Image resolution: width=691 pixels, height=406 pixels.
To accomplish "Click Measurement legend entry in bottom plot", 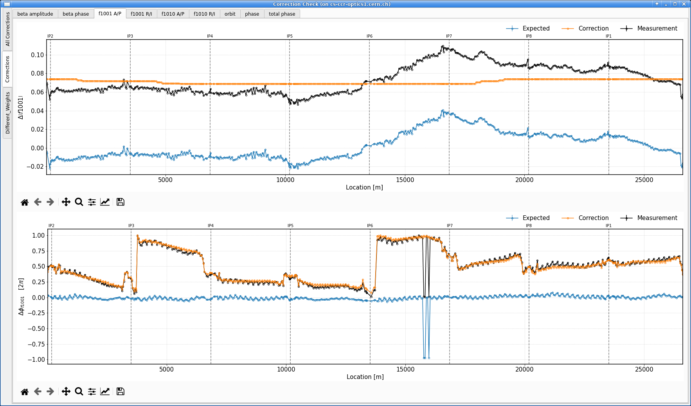I will (x=649, y=218).
